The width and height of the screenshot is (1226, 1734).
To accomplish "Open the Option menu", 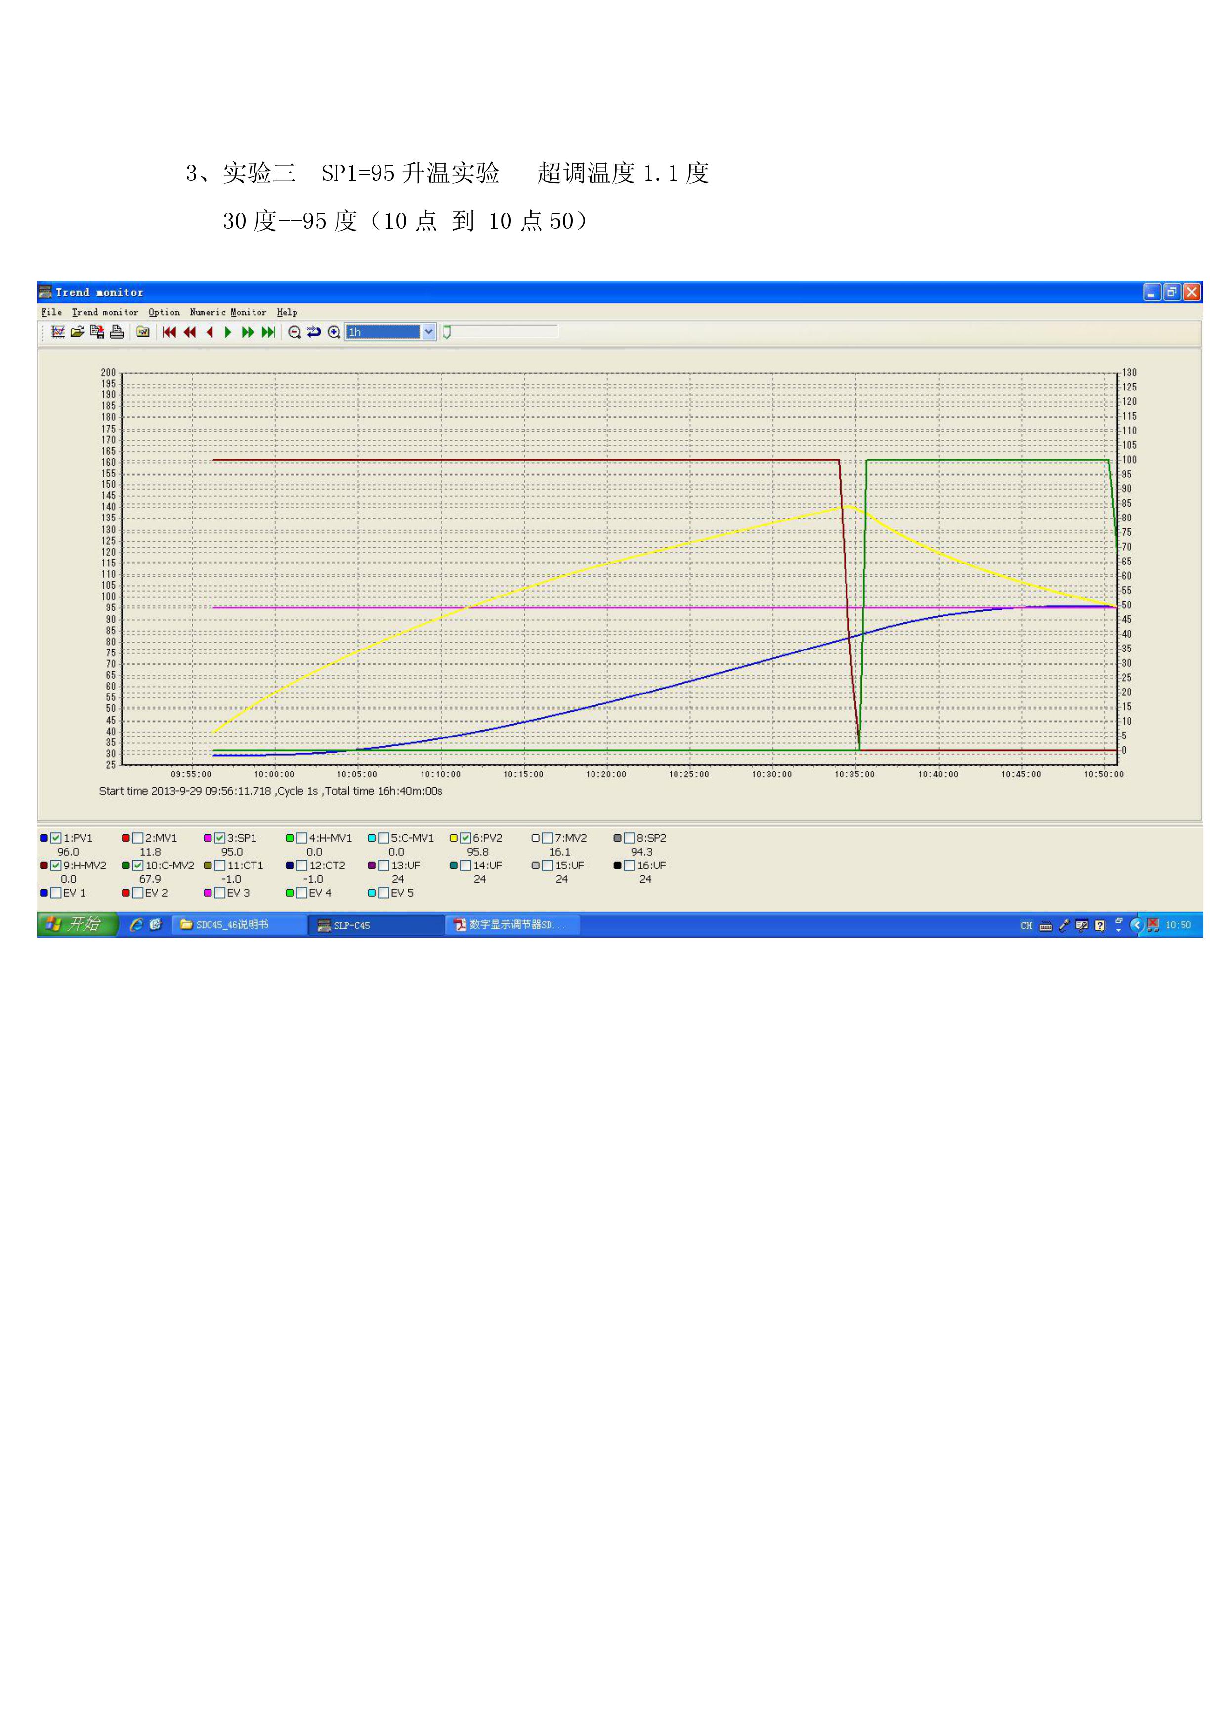I will pos(164,313).
